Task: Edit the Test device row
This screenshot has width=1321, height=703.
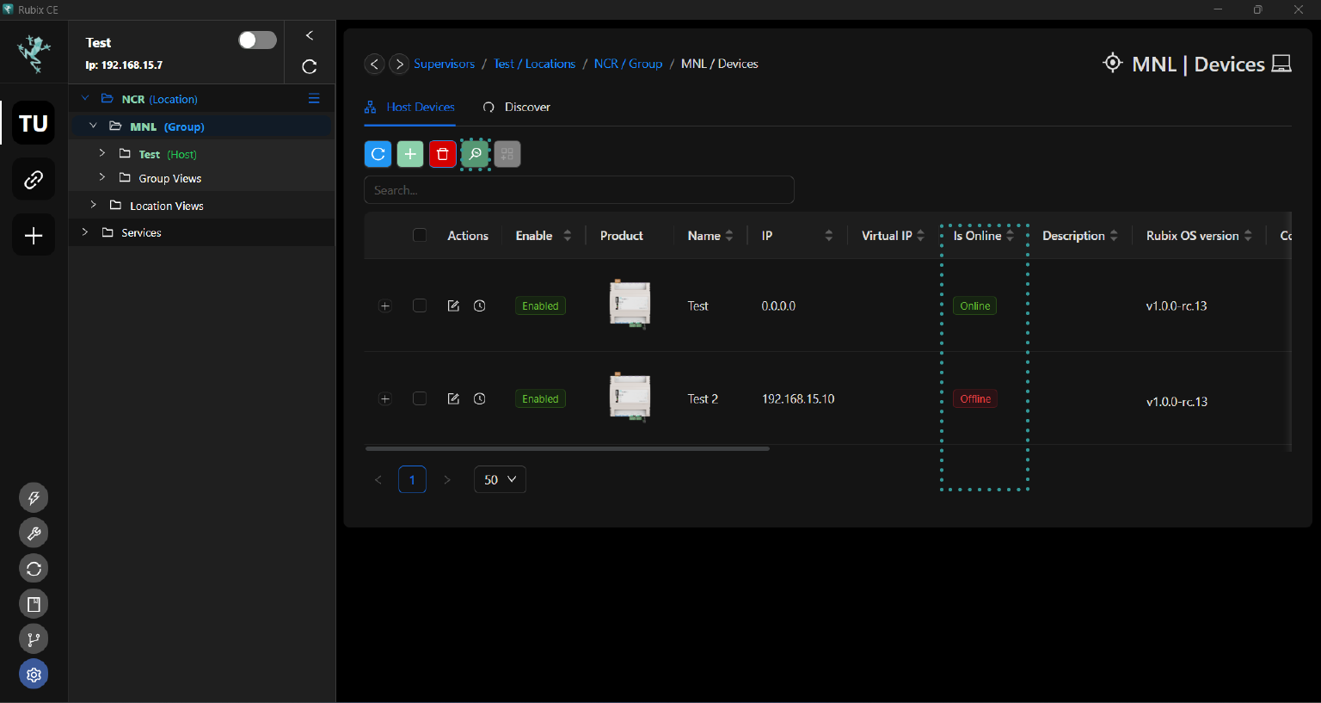Action: pos(453,305)
